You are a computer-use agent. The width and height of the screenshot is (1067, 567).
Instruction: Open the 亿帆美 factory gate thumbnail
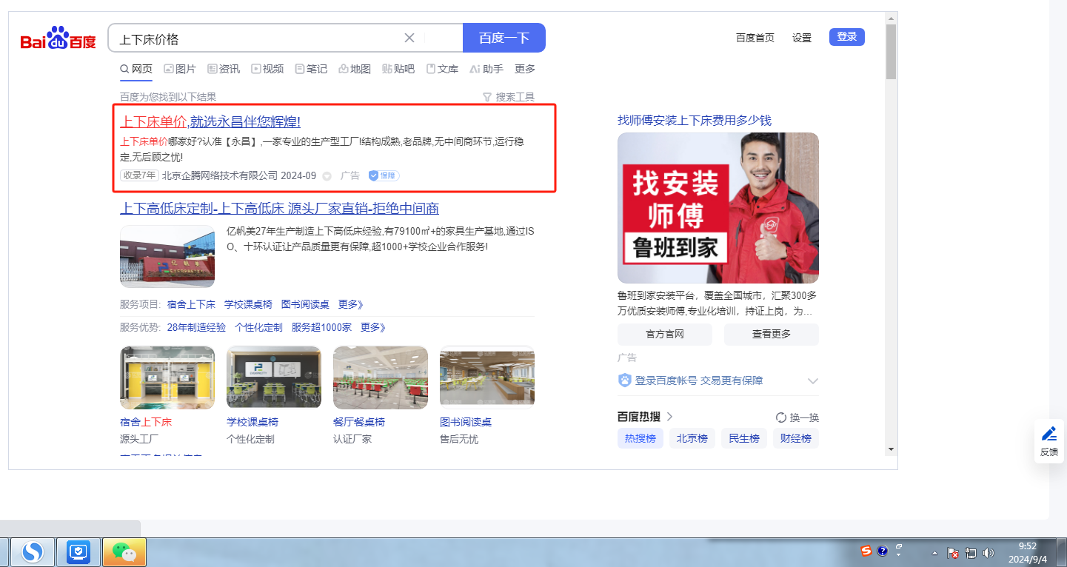point(167,256)
